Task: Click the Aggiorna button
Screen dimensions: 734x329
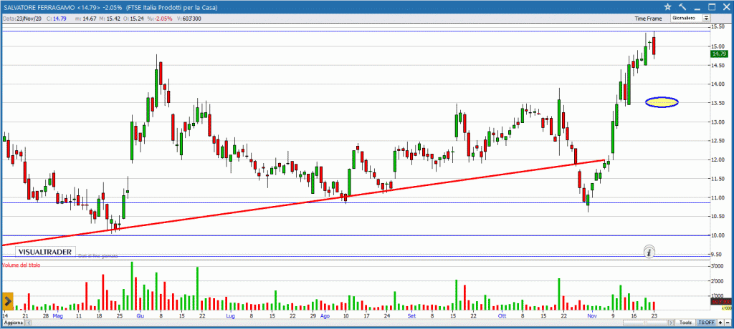Action: coord(14,323)
